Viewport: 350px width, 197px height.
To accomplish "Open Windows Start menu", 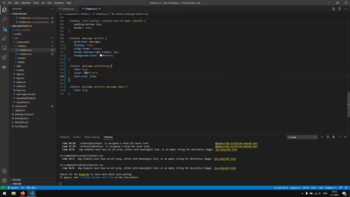I will coord(4,193).
